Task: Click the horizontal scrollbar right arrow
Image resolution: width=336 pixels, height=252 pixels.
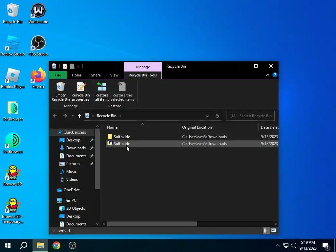Action: [276, 224]
